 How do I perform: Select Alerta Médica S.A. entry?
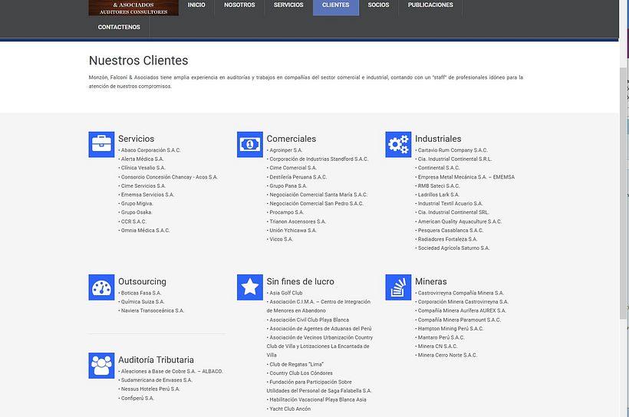point(142,159)
